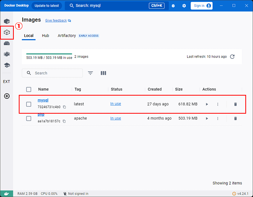The height and width of the screenshot is (197, 253).
Task: Delete the php image
Action: click(x=235, y=118)
